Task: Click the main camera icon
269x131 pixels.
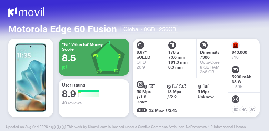Action: click(140, 84)
